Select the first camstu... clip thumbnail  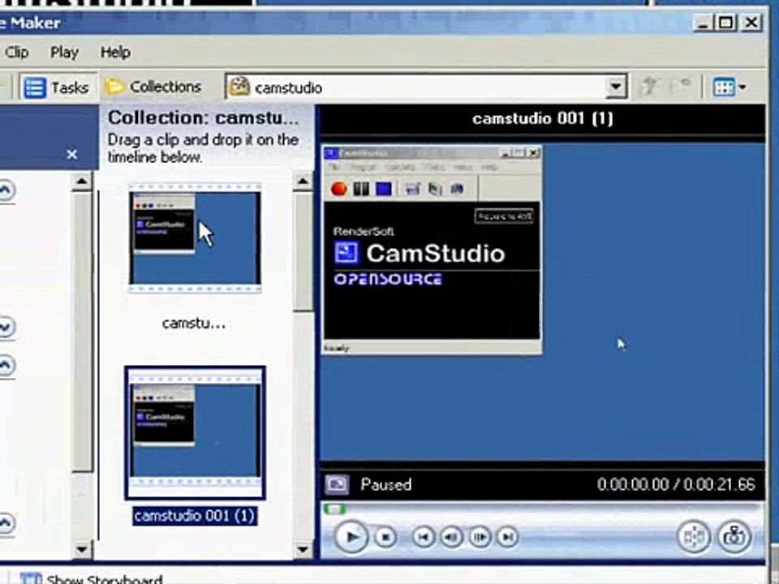tap(195, 238)
